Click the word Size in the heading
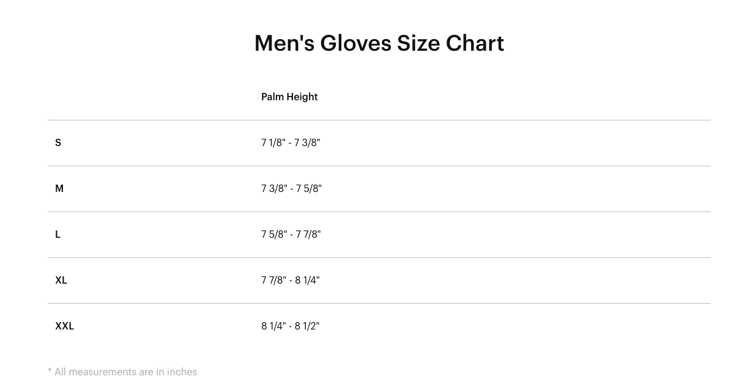Image resolution: width=750 pixels, height=390 pixels. [x=418, y=43]
